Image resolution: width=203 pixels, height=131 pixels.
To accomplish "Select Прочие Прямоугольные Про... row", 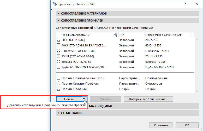I will (125, 78).
